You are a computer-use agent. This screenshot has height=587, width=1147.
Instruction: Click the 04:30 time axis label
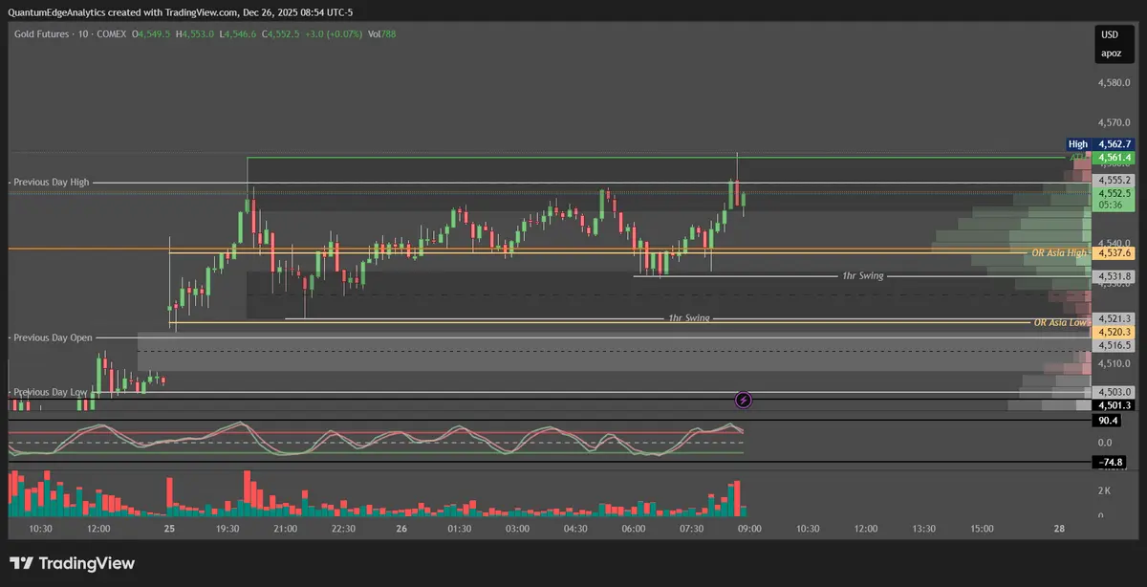point(575,529)
